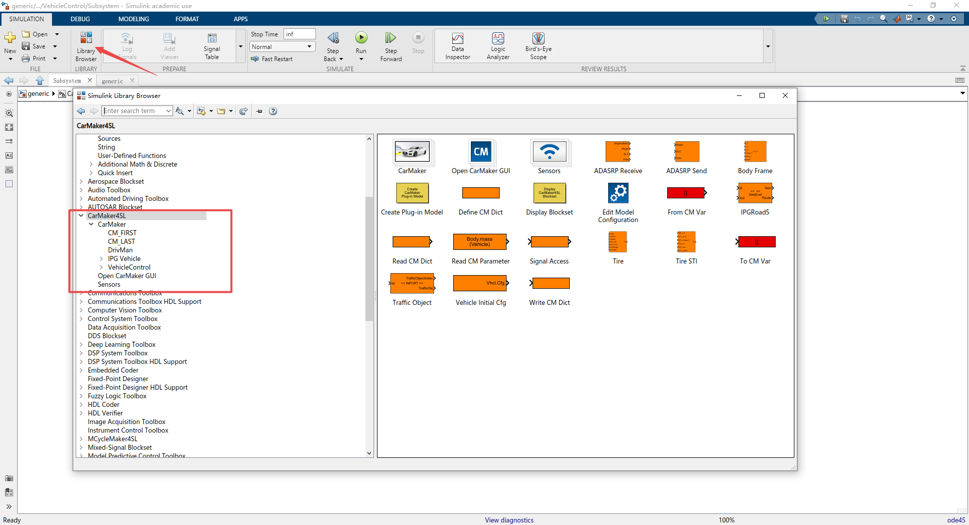Select the IPGRoad5 block
This screenshot has height=525, width=969.
click(756, 193)
